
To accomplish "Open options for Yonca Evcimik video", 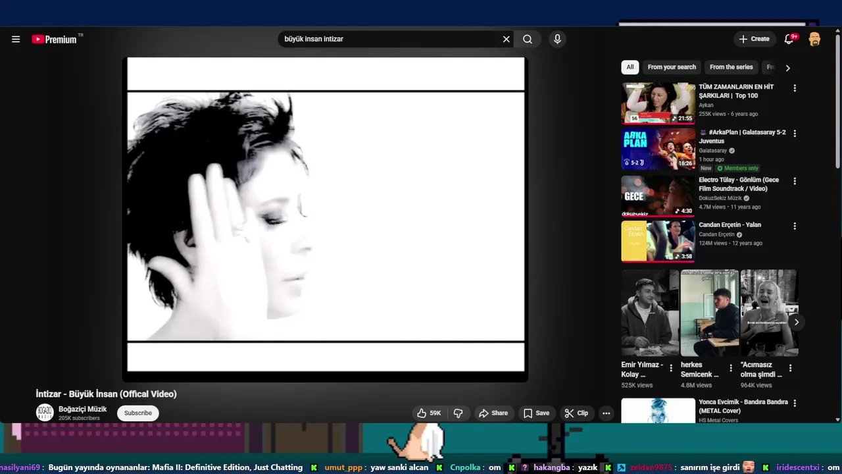I will [x=795, y=404].
